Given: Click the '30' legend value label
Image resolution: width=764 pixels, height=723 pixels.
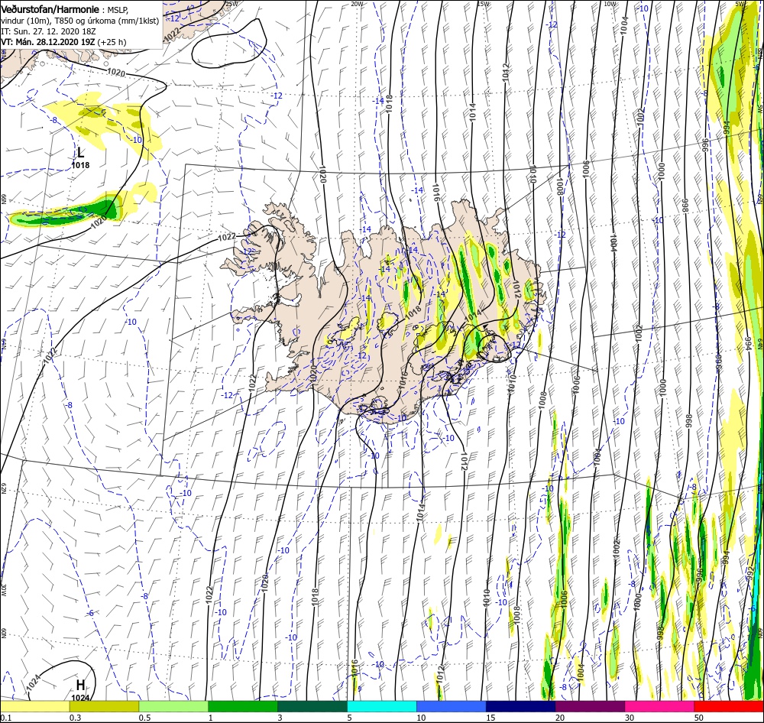Looking at the screenshot, I should (630, 718).
